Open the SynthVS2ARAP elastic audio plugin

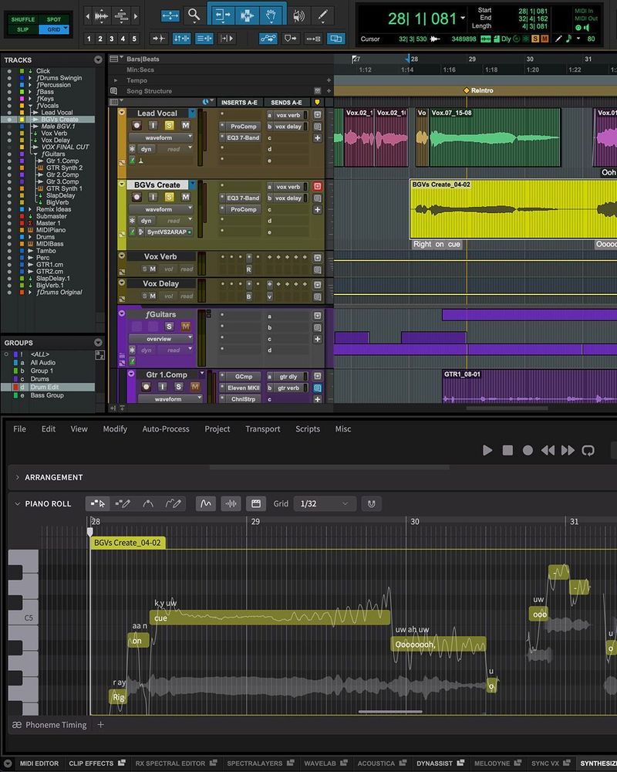click(x=167, y=232)
